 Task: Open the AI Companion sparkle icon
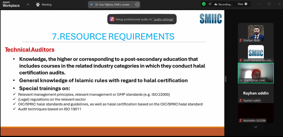[210, 4]
